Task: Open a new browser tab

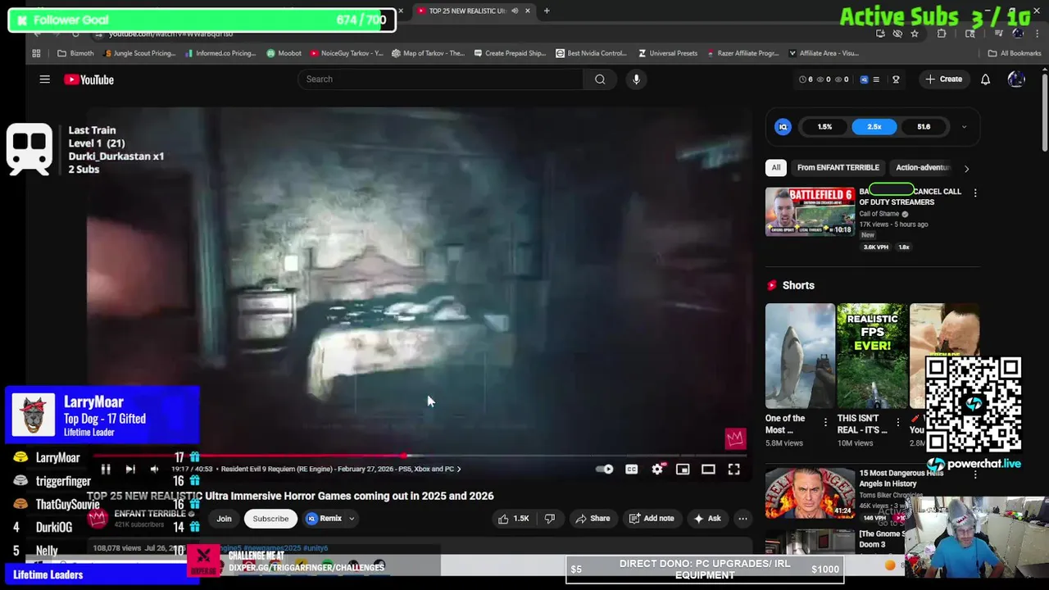Action: click(547, 11)
